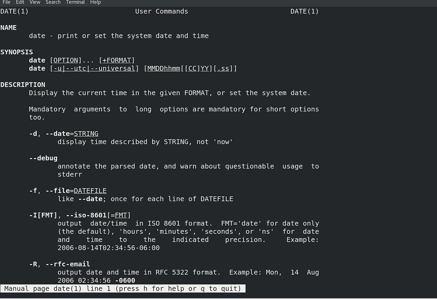Click the NAME section heading
Image resolution: width=437 pixels, height=299 pixels.
(x=8, y=27)
